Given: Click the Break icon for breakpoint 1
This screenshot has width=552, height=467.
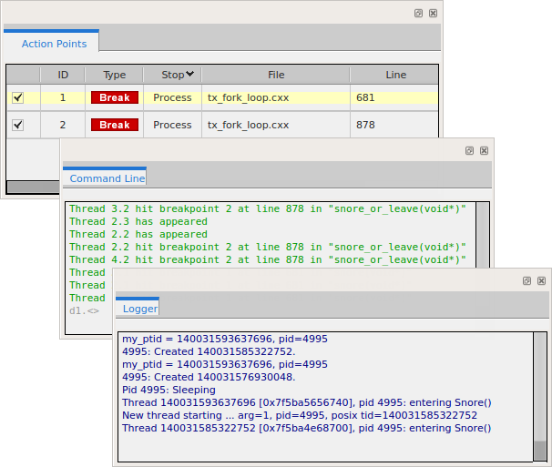Looking at the screenshot, I should [115, 97].
